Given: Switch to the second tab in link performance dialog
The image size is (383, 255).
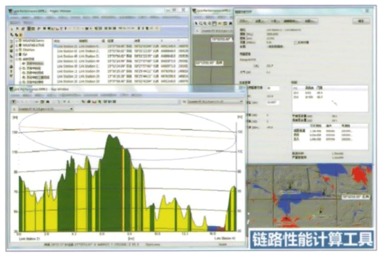Looking at the screenshot, I should click(x=260, y=21).
